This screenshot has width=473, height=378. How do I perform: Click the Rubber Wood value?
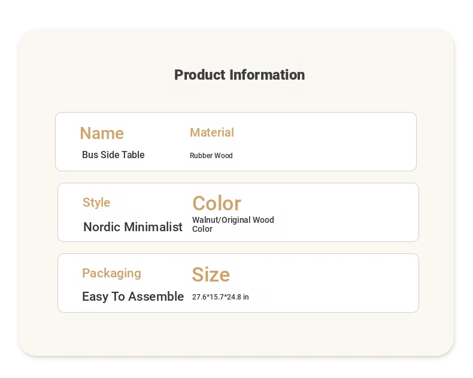(211, 156)
